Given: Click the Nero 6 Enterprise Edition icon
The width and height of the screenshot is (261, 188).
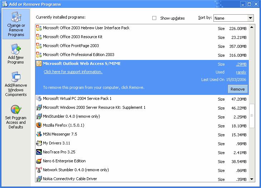Looking at the screenshot, I should click(x=39, y=161).
